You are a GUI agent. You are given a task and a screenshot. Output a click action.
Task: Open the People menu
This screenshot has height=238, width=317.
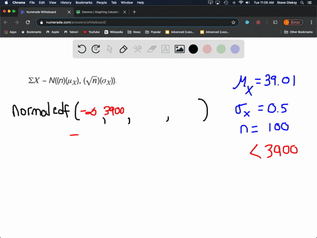coord(102,3)
